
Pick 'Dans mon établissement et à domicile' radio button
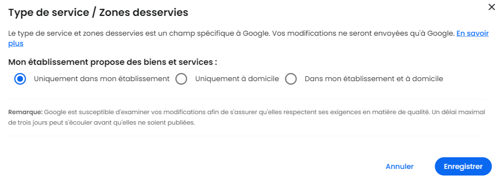click(291, 79)
